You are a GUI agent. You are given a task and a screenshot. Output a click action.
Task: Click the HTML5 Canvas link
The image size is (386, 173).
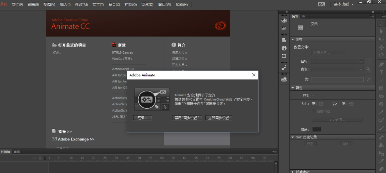pos(123,52)
